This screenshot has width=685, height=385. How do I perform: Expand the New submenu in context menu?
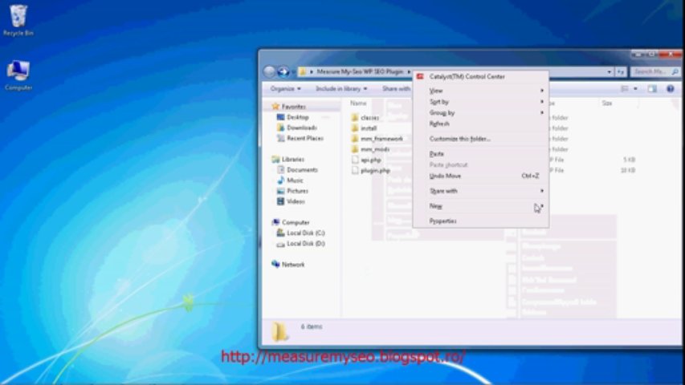pyautogui.click(x=436, y=206)
